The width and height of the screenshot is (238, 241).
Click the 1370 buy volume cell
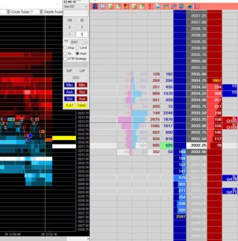167,93
